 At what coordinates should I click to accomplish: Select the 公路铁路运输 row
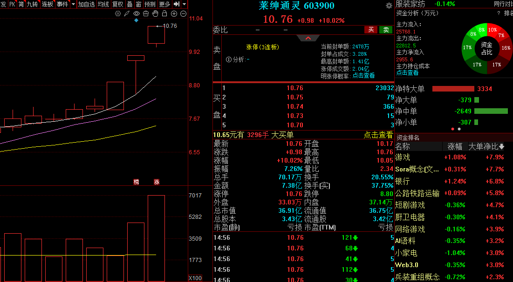pos(454,193)
